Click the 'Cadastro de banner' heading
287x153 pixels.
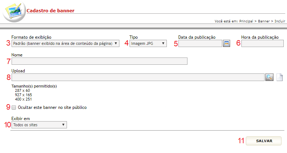[x=51, y=10]
